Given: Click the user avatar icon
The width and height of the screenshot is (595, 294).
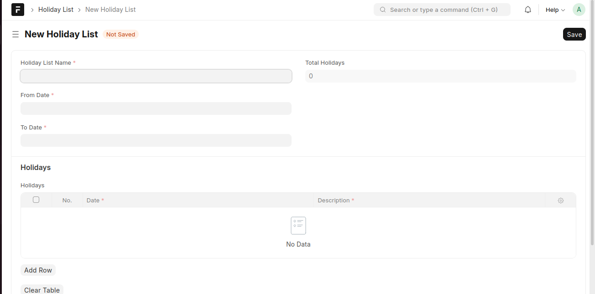Looking at the screenshot, I should (579, 10).
